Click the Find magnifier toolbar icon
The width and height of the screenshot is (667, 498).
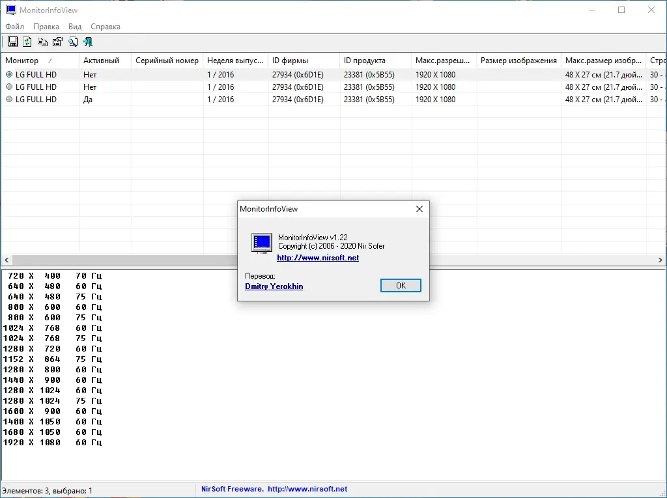(73, 42)
